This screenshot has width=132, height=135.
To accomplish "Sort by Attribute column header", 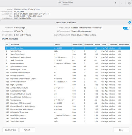I will [x=32, y=45].
